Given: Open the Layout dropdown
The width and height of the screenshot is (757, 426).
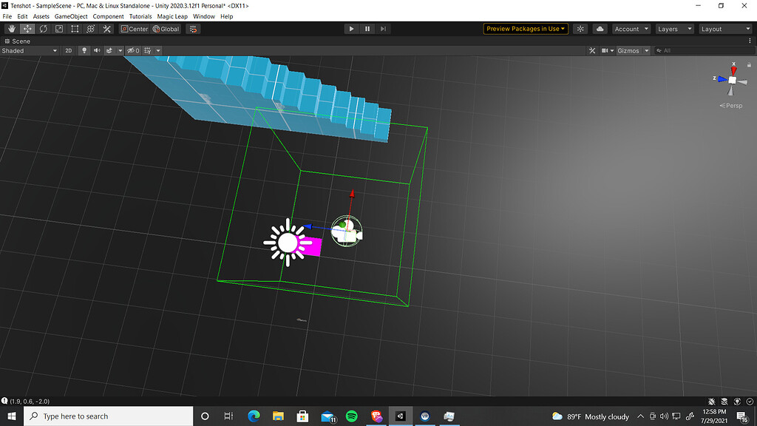Looking at the screenshot, I should click(725, 29).
